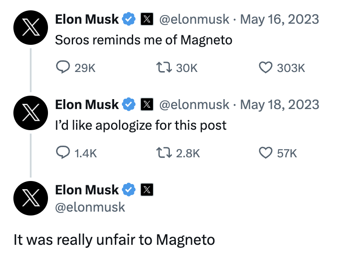Click the verified badge on the bottom tweet
This screenshot has width=338, height=256.
[x=129, y=190]
